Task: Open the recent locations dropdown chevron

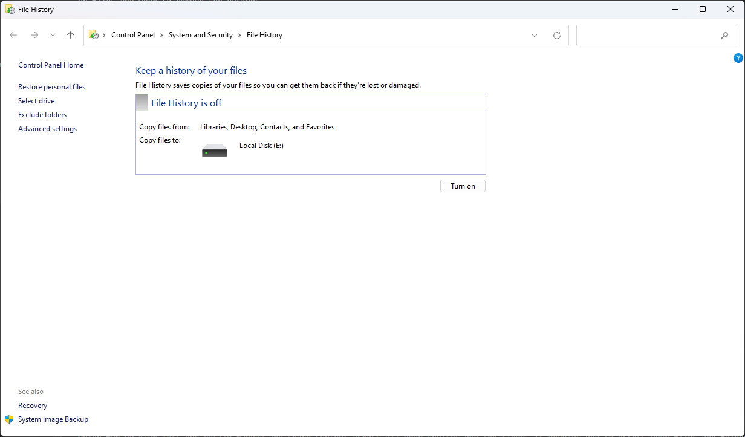Action: (x=53, y=35)
